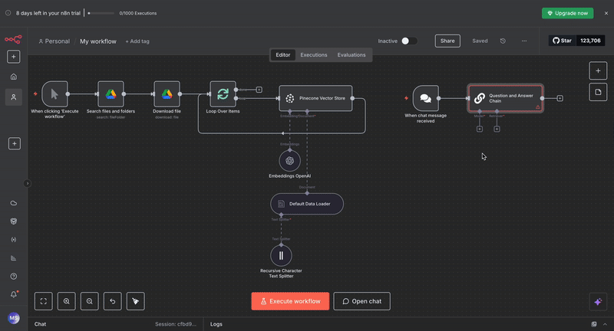Viewport: 614px width, 331px height.
Task: Toggle the workflow Inactive switch
Action: 409,41
